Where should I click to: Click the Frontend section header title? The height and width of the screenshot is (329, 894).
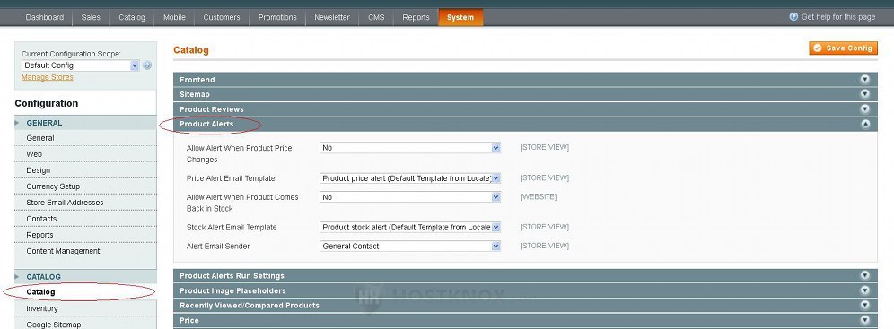coord(197,80)
